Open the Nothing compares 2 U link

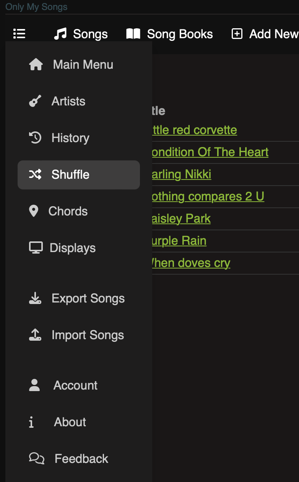pos(208,196)
